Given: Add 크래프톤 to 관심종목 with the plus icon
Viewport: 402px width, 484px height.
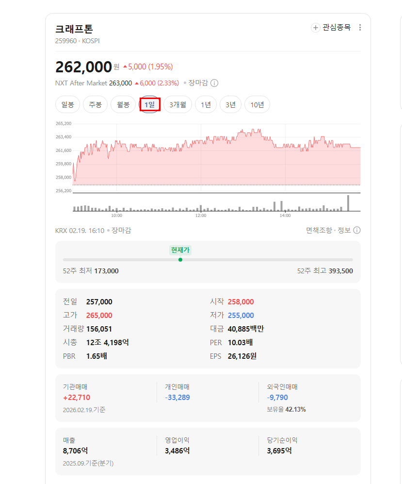Looking at the screenshot, I should [x=315, y=28].
